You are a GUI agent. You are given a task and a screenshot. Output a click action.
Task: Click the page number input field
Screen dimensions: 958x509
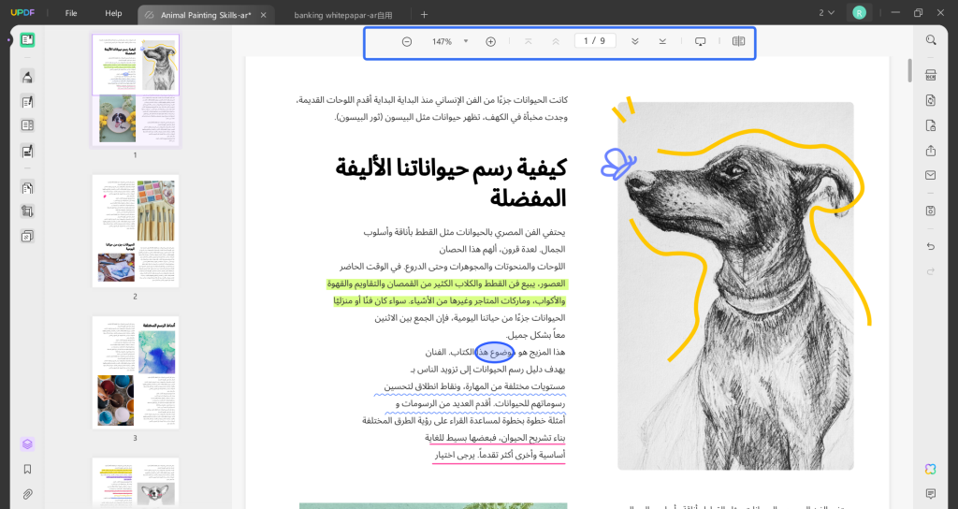(x=595, y=41)
